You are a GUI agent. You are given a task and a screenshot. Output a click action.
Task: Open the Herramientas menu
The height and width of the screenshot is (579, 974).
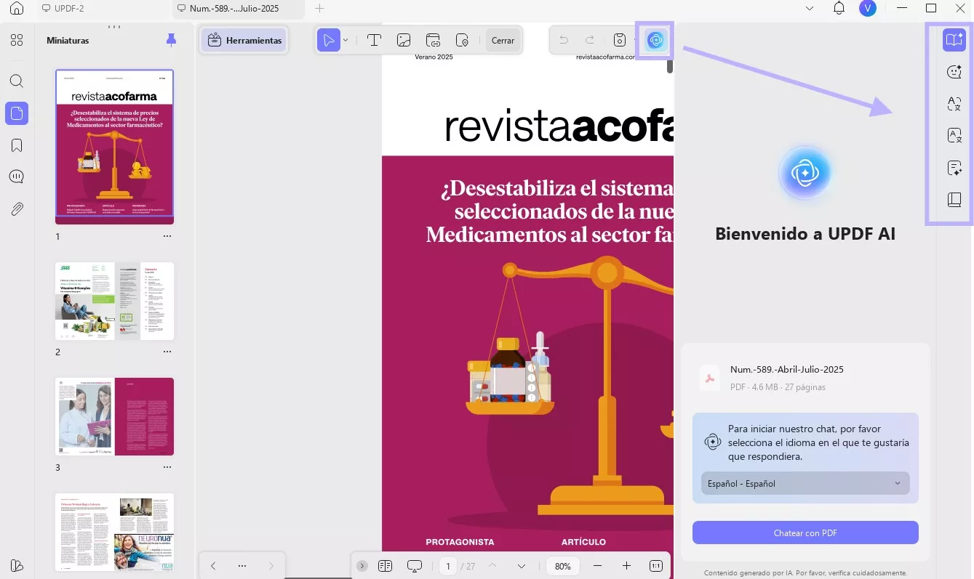tap(244, 41)
